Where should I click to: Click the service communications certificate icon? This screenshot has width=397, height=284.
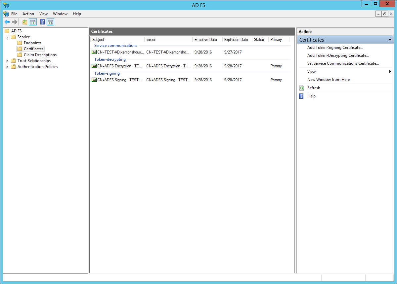point(94,52)
